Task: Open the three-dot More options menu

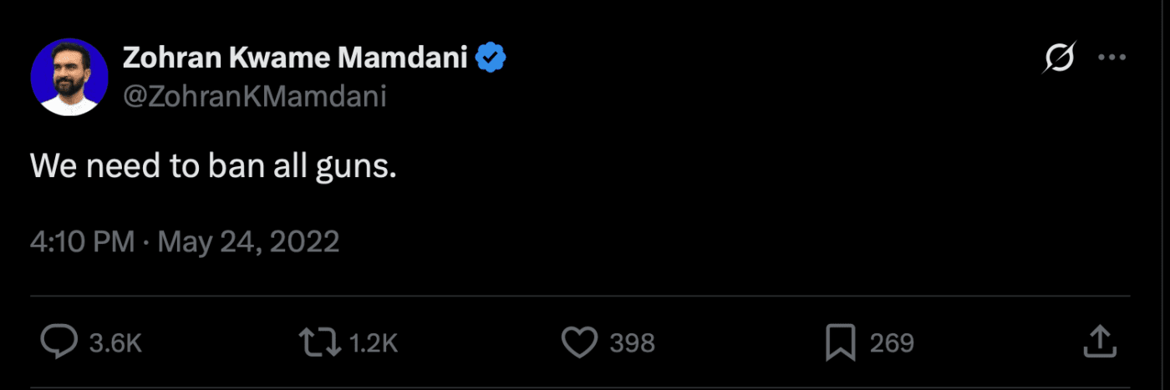Action: click(x=1111, y=58)
